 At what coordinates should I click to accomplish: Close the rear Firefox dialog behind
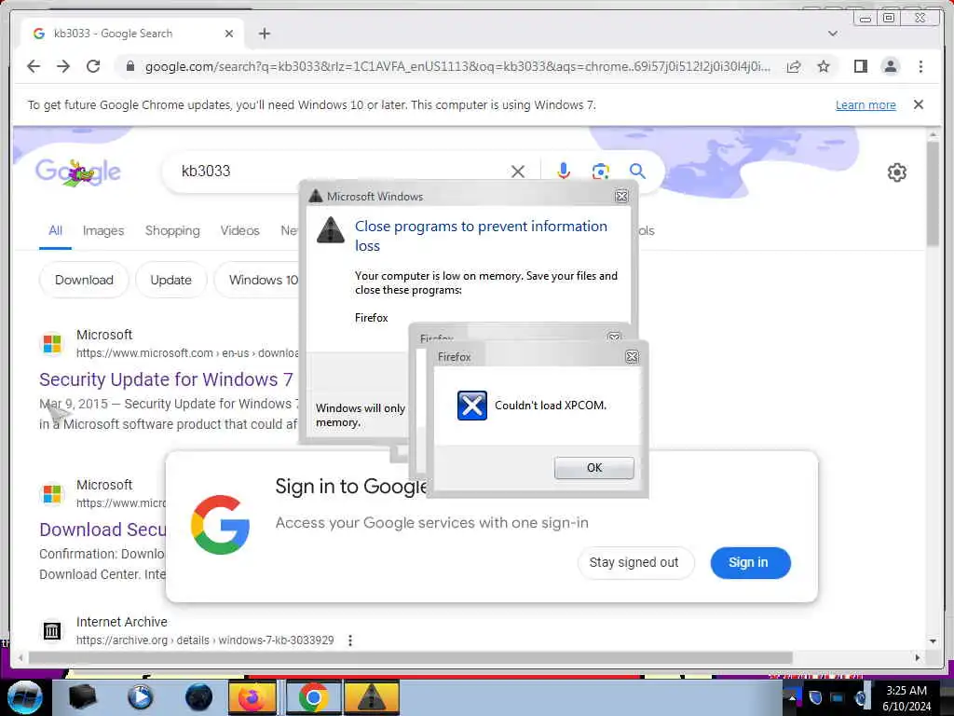point(615,336)
